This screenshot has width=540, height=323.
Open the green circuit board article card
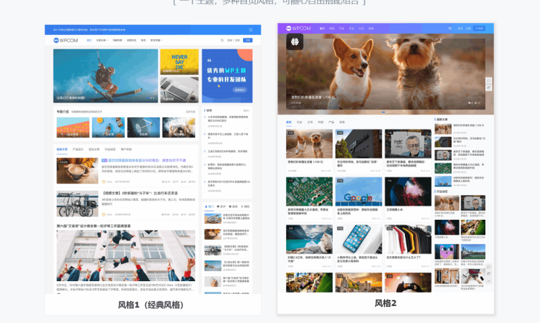[x=309, y=199]
